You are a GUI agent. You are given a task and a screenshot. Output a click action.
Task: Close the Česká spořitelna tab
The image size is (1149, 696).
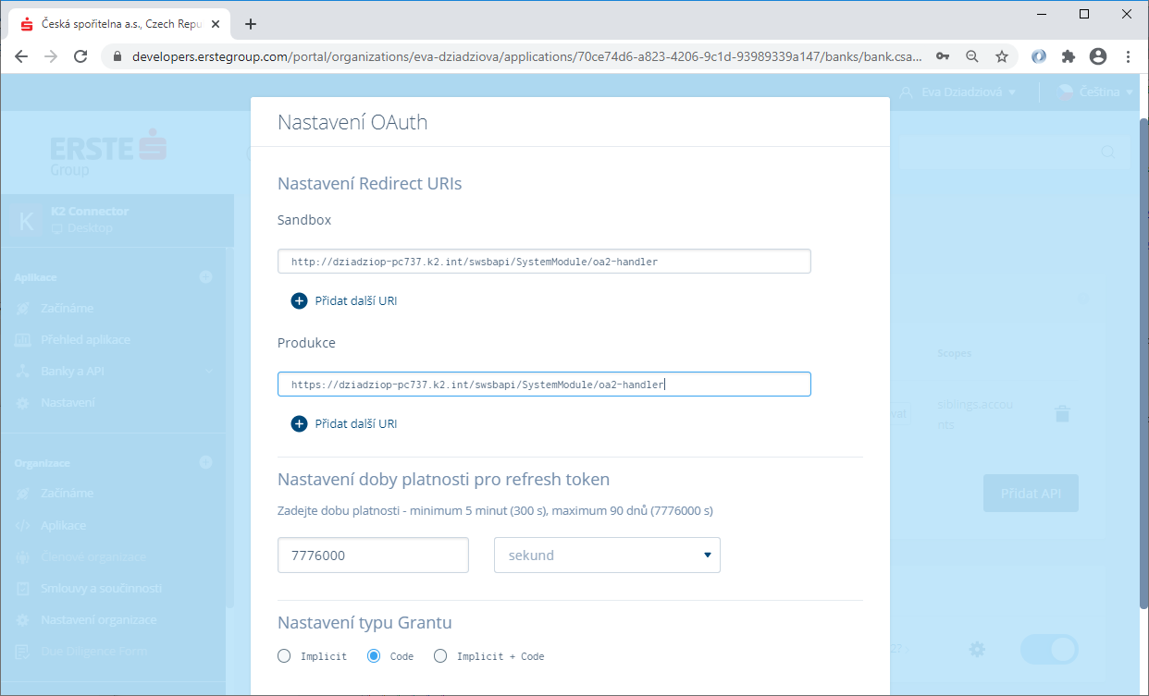click(x=217, y=24)
